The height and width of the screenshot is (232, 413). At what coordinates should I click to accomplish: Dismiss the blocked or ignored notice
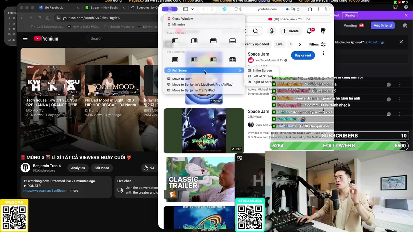click(401, 42)
